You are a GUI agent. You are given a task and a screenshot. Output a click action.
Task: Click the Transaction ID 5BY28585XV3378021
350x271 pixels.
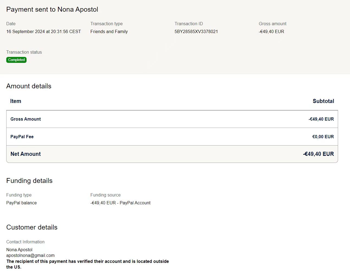click(196, 31)
